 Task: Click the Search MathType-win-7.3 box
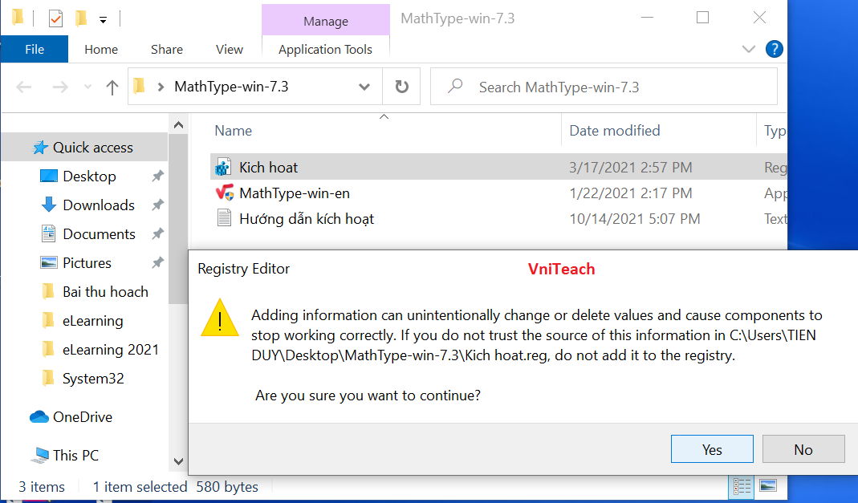click(604, 87)
